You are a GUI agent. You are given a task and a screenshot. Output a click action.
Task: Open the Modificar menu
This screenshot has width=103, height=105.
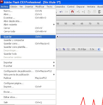pos(40,7)
